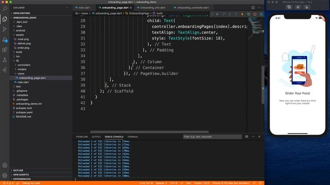Open the Manage gear icon
The width and height of the screenshot is (330, 185).
[5, 175]
